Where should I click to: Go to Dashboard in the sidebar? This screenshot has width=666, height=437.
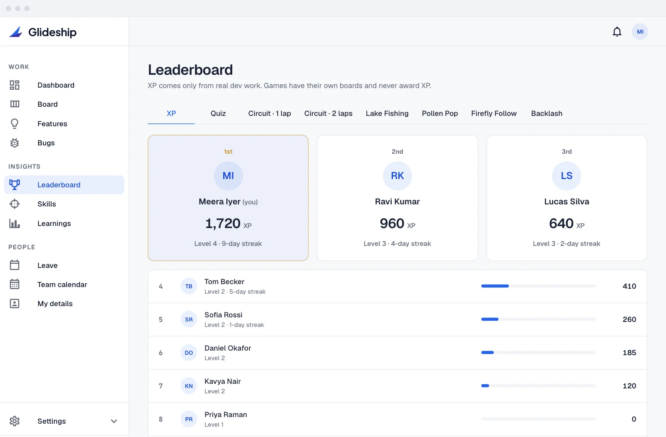64,85
